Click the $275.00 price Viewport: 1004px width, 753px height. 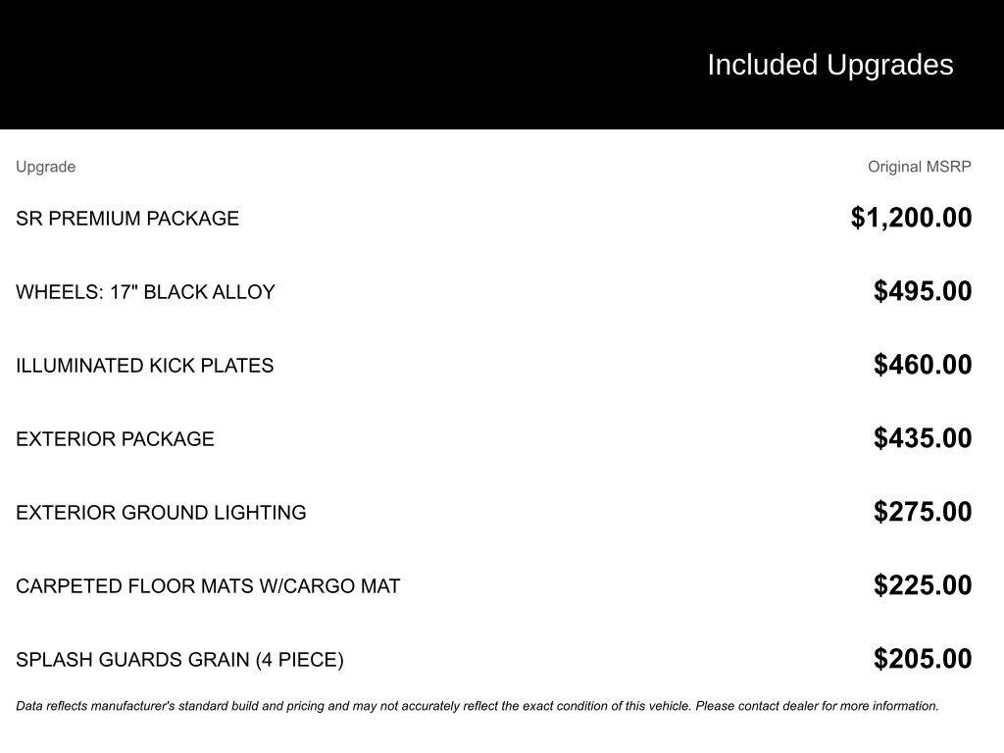(922, 512)
